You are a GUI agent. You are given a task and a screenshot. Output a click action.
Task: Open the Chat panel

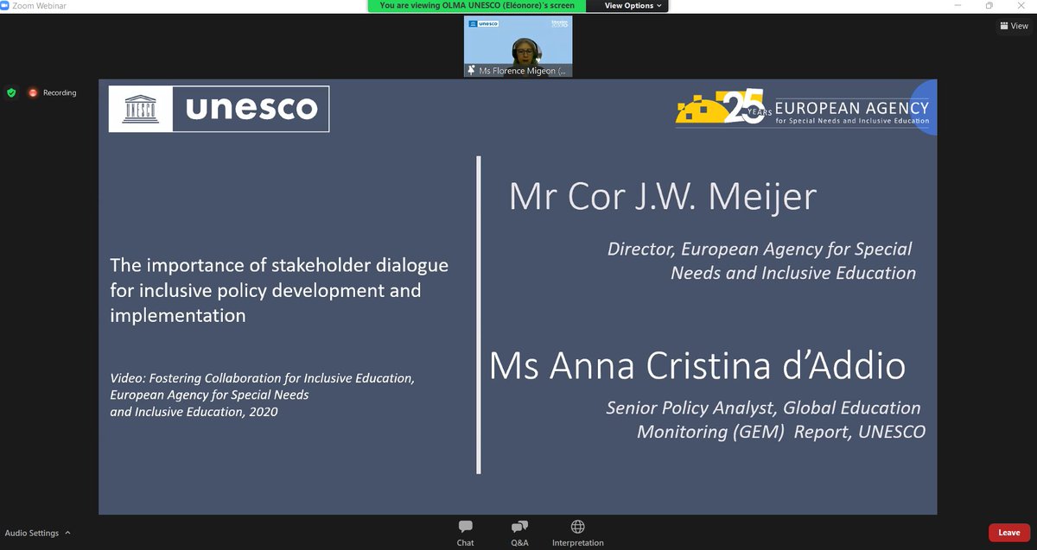click(x=465, y=533)
